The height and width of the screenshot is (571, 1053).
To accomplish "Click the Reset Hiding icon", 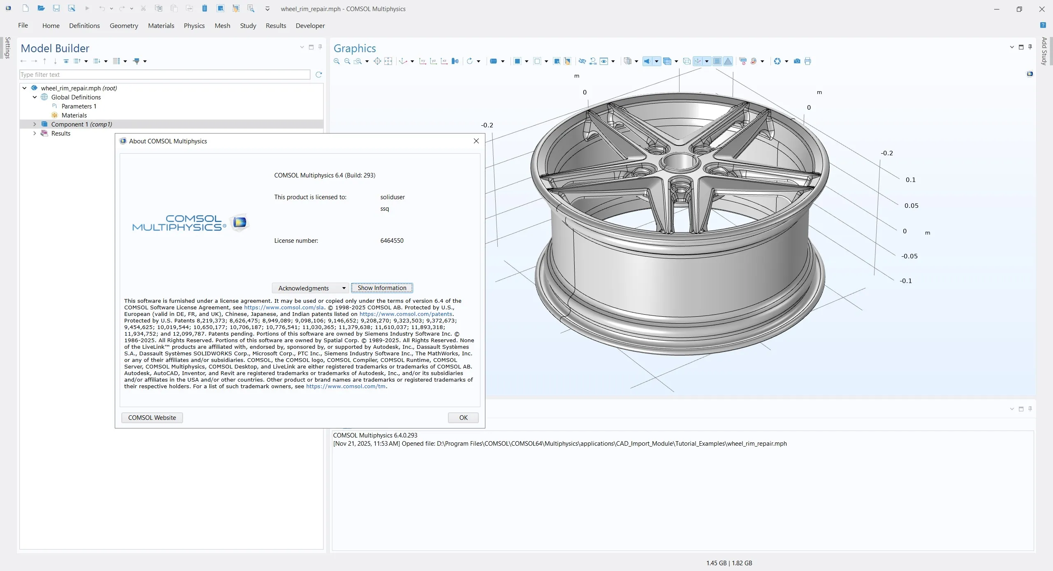I will [593, 61].
